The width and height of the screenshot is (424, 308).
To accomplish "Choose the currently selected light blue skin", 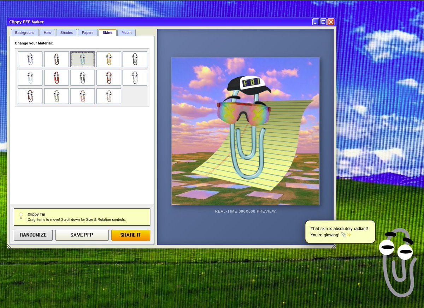I will (83, 59).
